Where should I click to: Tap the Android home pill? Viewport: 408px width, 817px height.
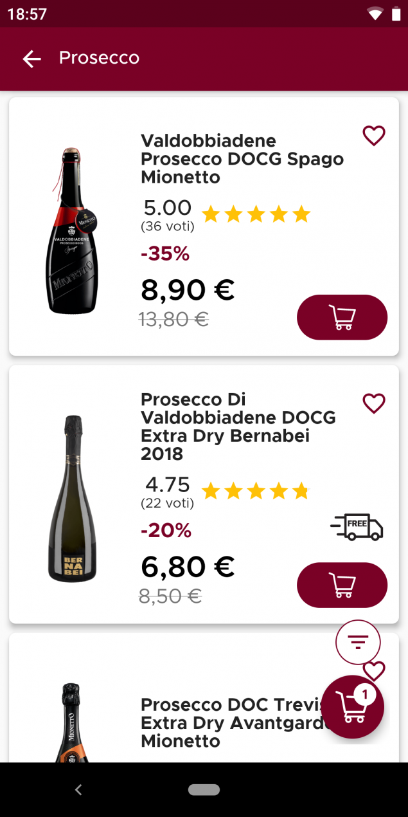pos(204,789)
